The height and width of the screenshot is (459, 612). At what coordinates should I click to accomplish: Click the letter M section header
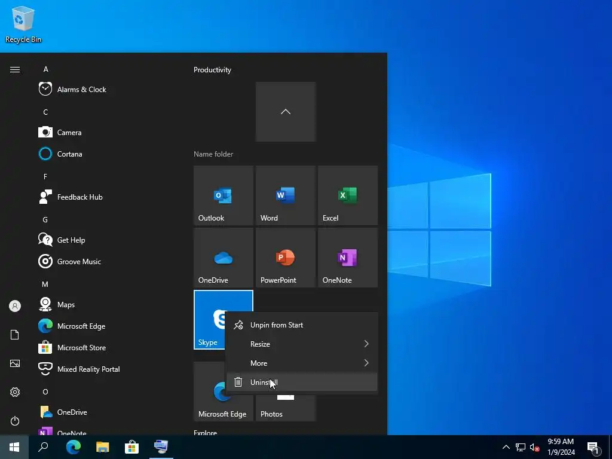[45, 284]
